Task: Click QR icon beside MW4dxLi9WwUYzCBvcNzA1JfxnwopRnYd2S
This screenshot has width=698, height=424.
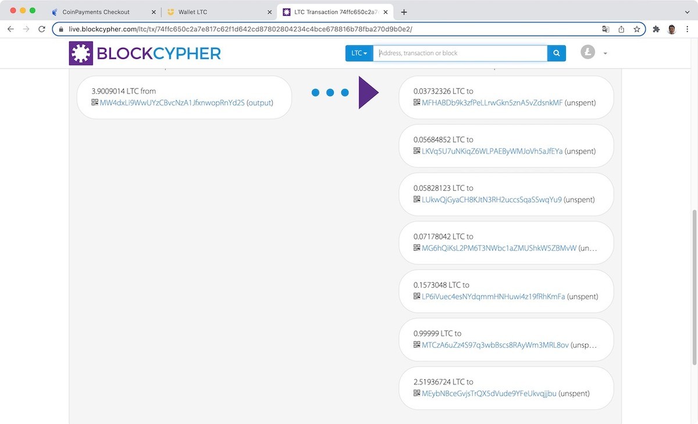Action: pos(95,102)
